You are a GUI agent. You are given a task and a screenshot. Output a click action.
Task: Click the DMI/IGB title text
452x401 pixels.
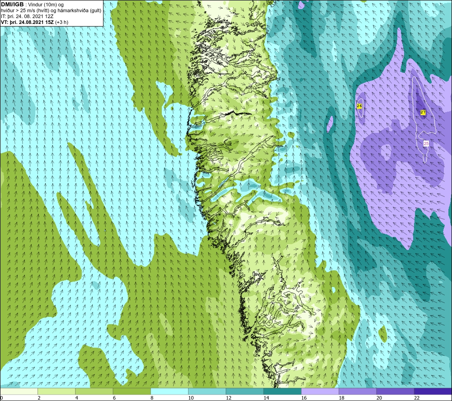pyautogui.click(x=12, y=5)
